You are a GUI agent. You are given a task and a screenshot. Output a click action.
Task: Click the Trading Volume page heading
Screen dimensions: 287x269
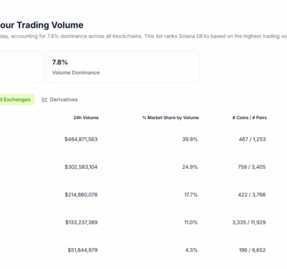coord(42,25)
